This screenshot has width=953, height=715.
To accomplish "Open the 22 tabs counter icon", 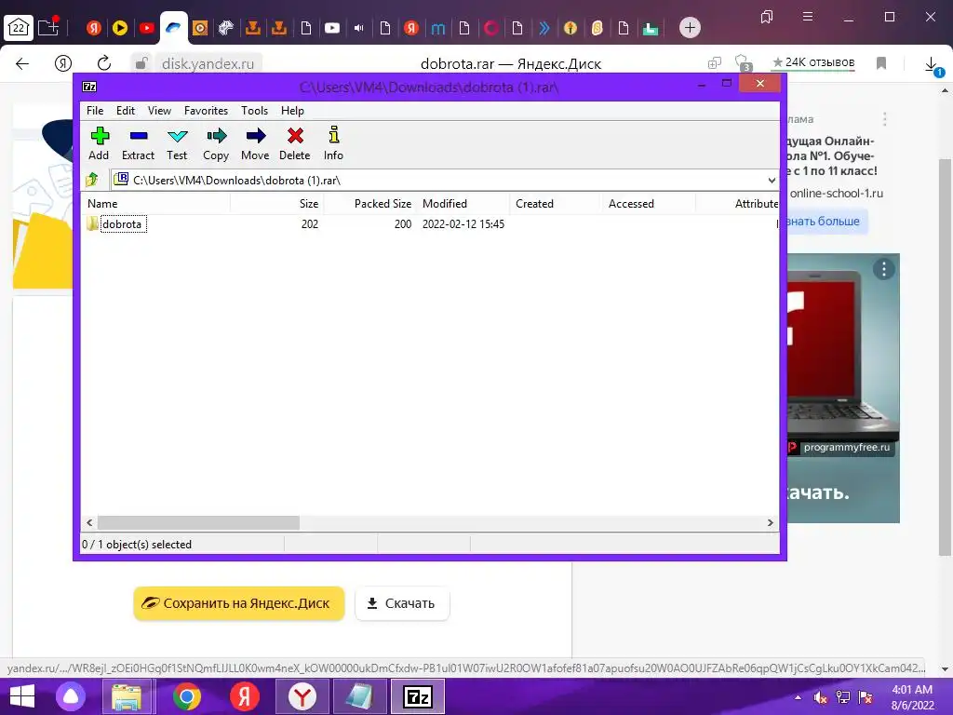I will click(19, 27).
